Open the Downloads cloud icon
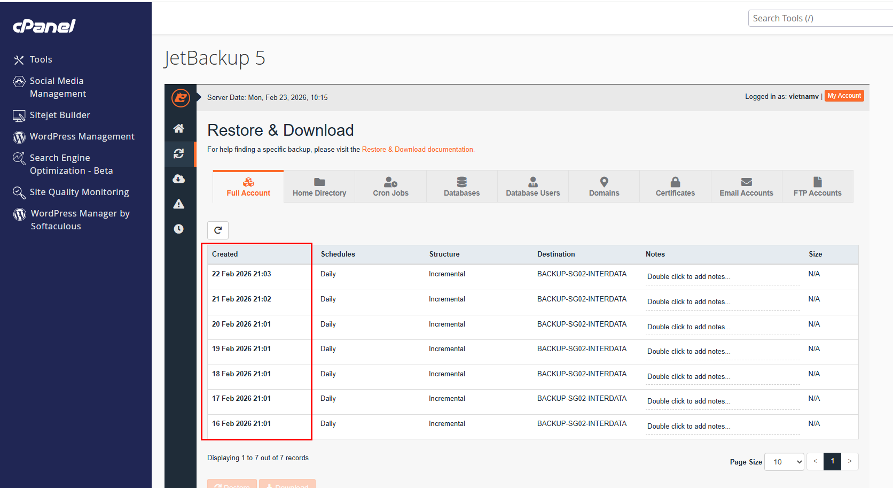The height and width of the screenshot is (488, 893). pyautogui.click(x=179, y=179)
